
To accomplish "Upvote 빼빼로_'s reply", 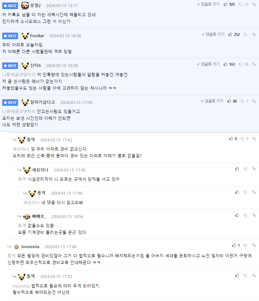I will pyautogui.click(x=237, y=215).
